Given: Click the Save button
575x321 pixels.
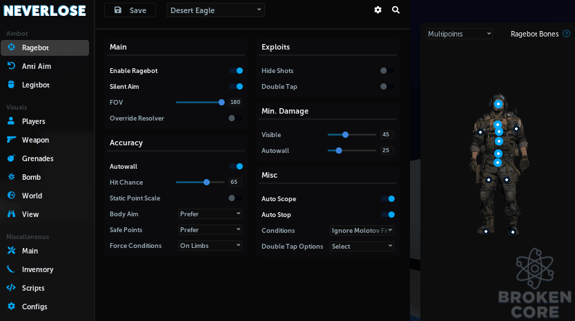Looking at the screenshot, I should pyautogui.click(x=130, y=10).
